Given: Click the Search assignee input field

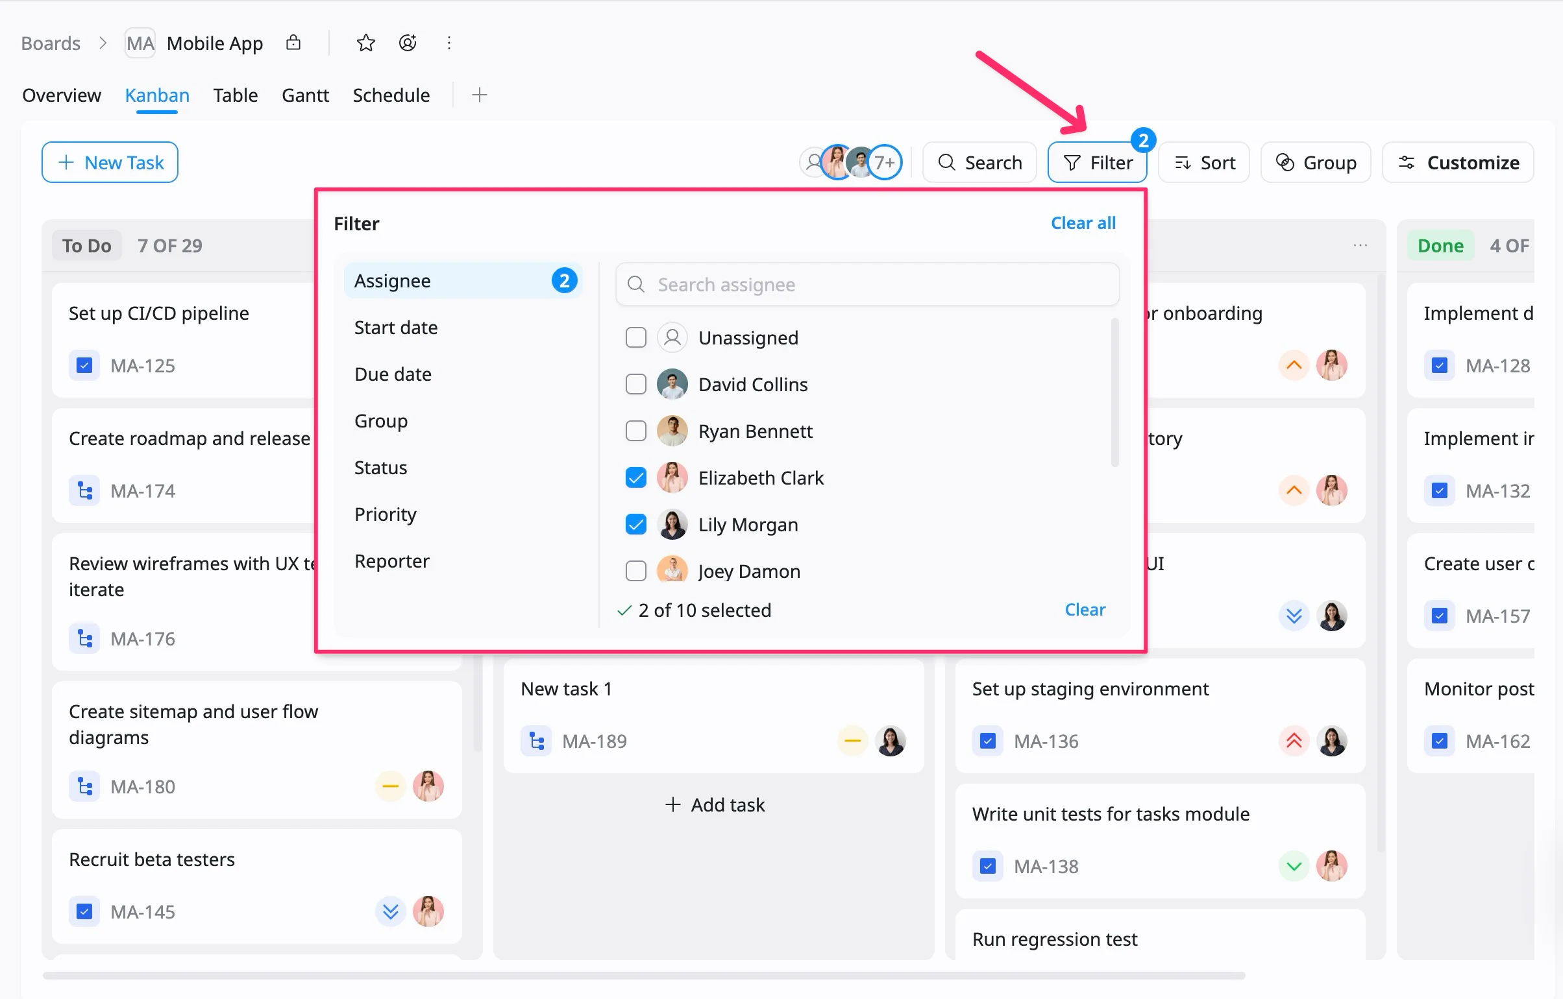Looking at the screenshot, I should (868, 284).
